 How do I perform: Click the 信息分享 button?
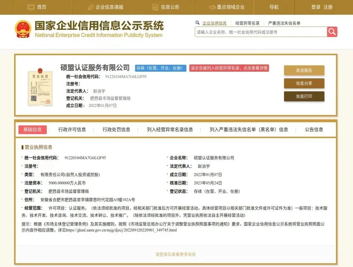304,84
